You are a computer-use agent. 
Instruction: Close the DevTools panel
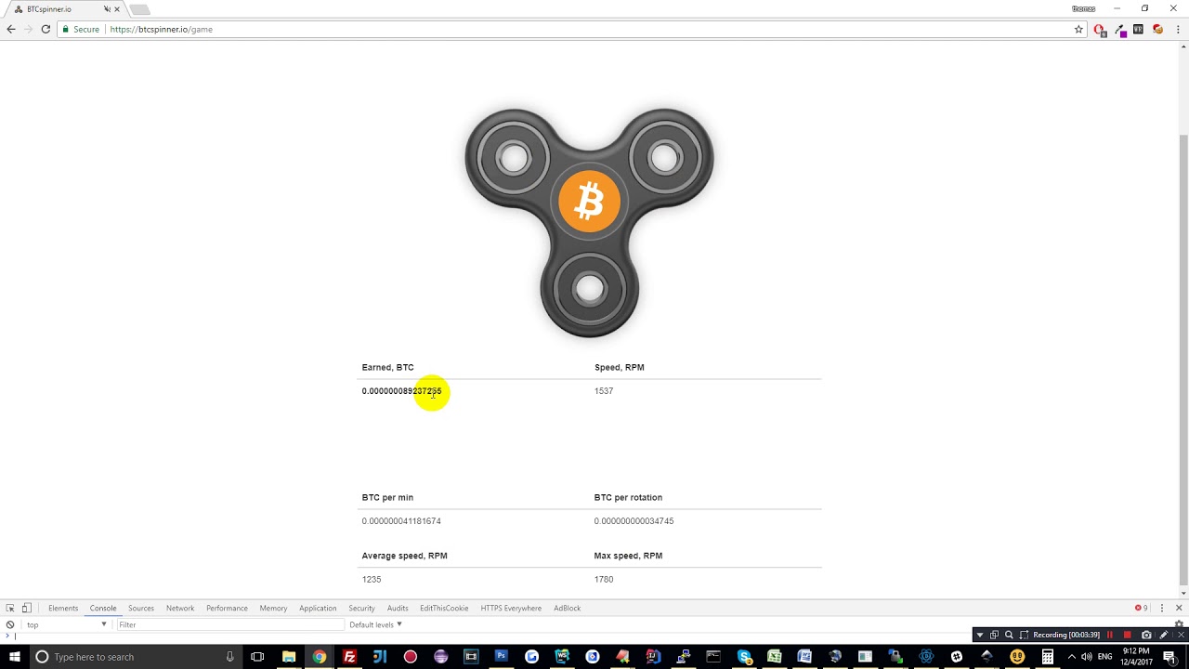pyautogui.click(x=1179, y=609)
